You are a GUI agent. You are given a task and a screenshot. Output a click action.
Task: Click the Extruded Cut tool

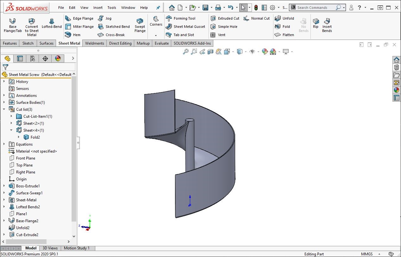coord(225,18)
